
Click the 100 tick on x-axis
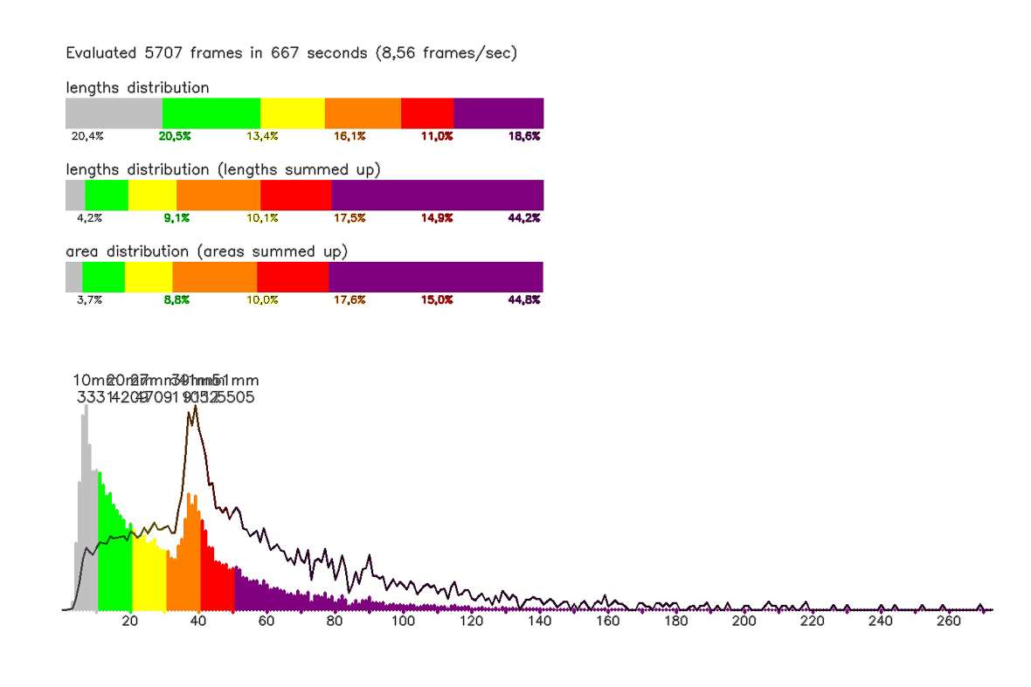403,621
